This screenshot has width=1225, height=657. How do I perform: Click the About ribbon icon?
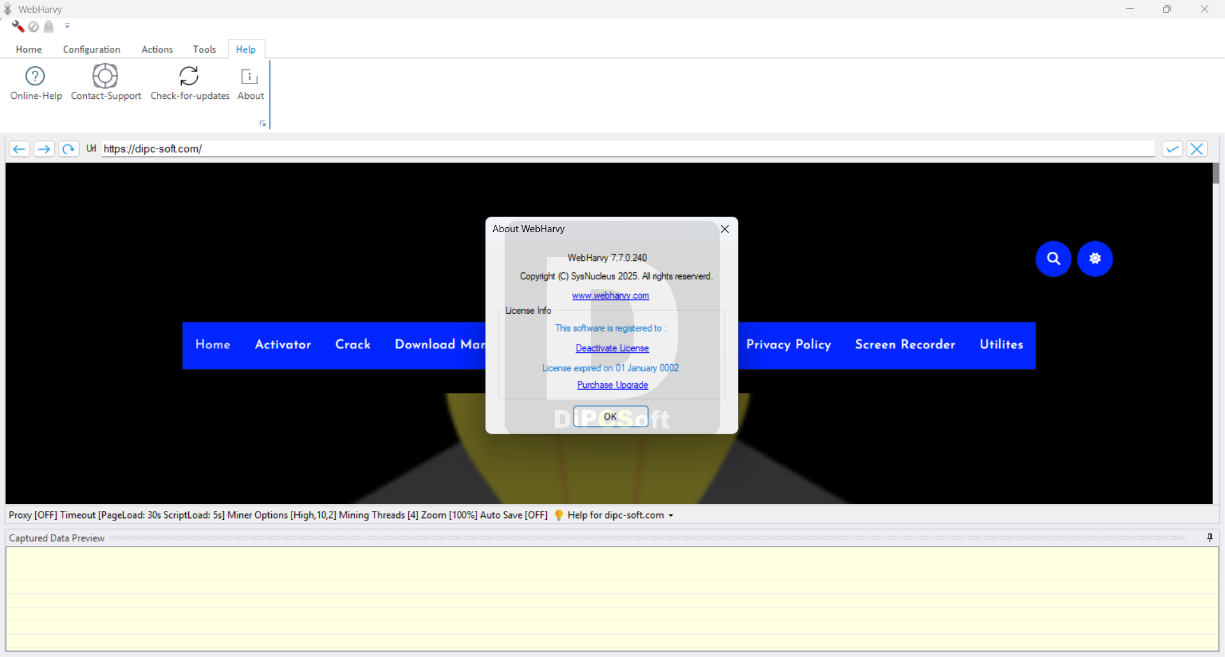[x=250, y=77]
